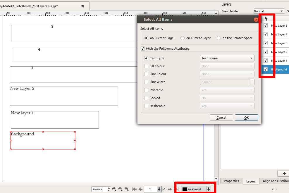Open the Text Frame item type dropdown

point(227,58)
